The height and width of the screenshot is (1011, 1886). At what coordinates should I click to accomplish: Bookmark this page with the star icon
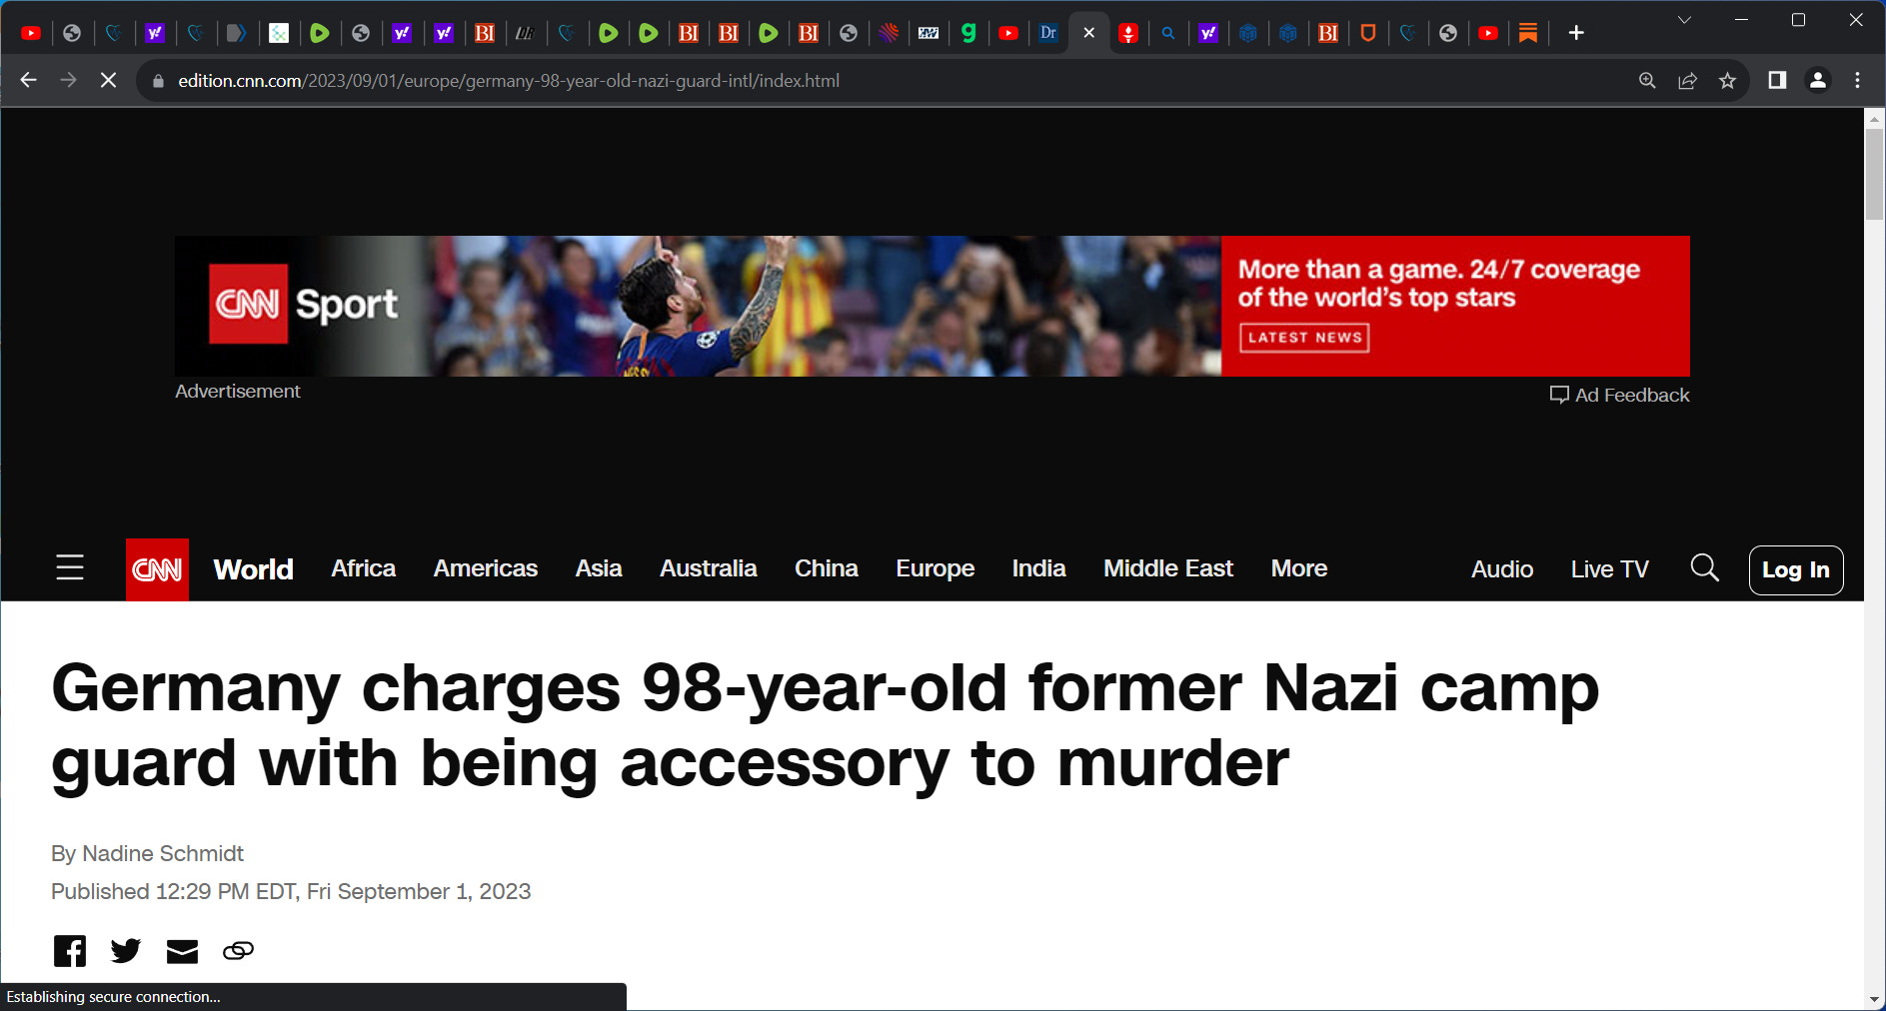coord(1727,81)
